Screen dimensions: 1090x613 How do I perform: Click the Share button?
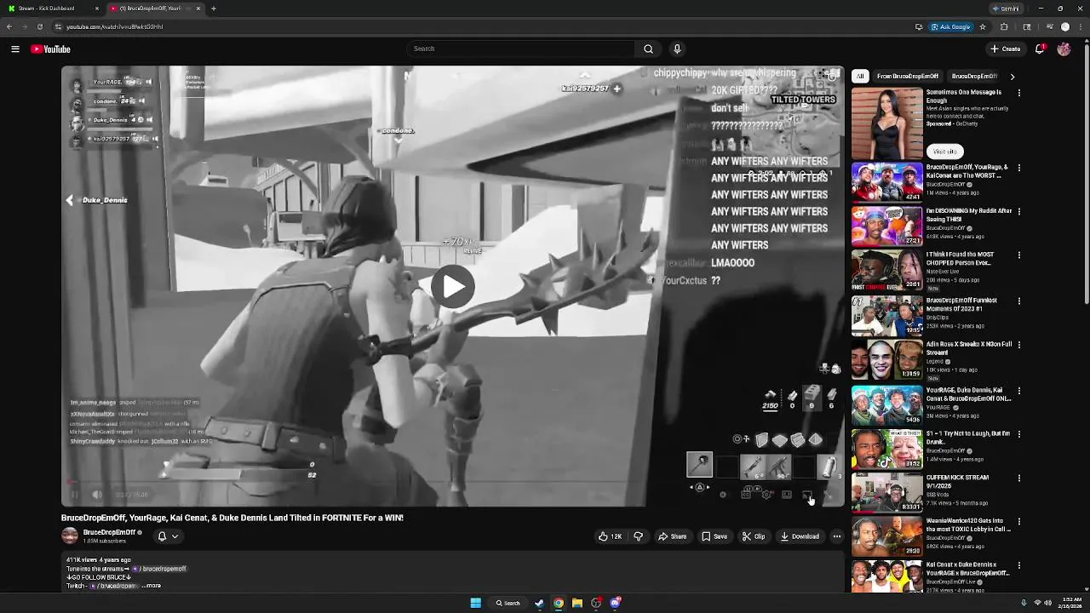click(x=672, y=536)
